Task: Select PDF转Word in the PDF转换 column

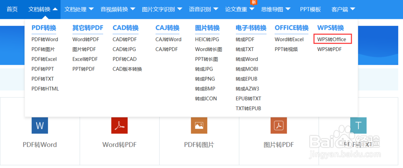Action: pyautogui.click(x=45, y=39)
